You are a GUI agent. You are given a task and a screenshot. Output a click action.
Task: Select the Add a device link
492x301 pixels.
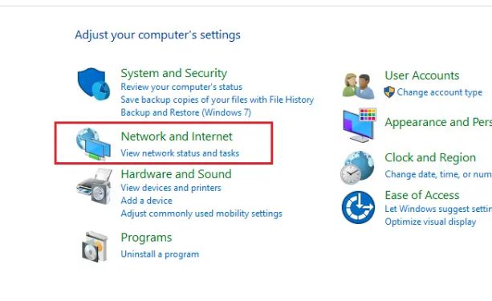click(147, 201)
